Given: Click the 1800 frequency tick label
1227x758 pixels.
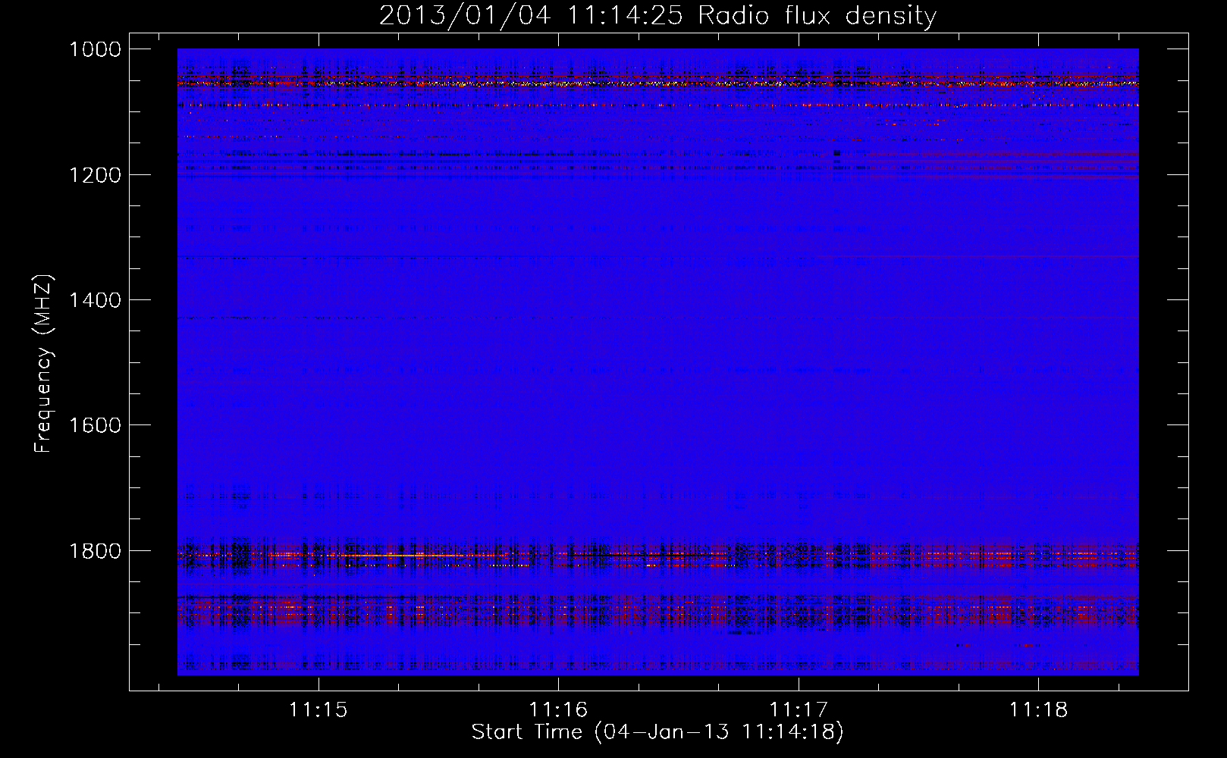Looking at the screenshot, I should 95,551.
